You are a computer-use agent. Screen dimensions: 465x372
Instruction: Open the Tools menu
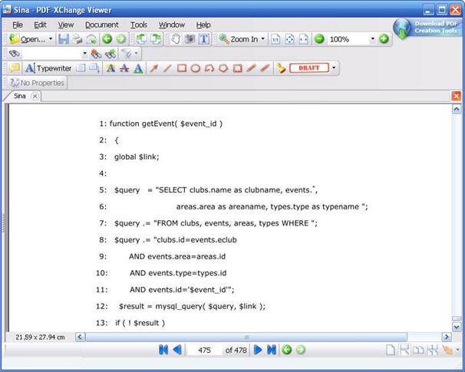pyautogui.click(x=138, y=25)
